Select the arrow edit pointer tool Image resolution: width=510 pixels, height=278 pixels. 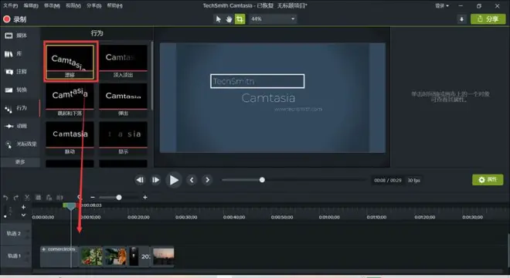tap(218, 19)
